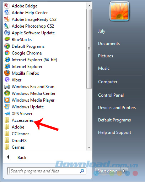The image size is (145, 182).
Task: Open Adobe ImageReady CS2 icon
Action: [7, 19]
